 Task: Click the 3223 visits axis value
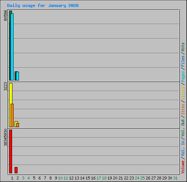click(5, 87)
